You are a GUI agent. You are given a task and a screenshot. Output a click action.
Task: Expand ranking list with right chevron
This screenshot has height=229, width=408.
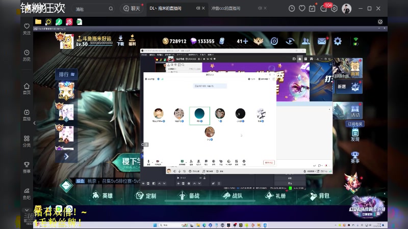(x=66, y=156)
